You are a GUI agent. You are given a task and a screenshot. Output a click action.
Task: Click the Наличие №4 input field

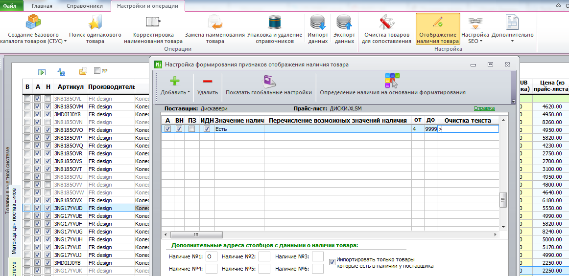(x=211, y=268)
